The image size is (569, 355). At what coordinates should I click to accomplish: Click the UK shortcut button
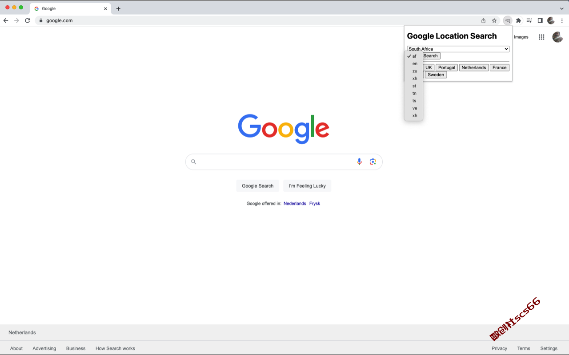pos(429,67)
